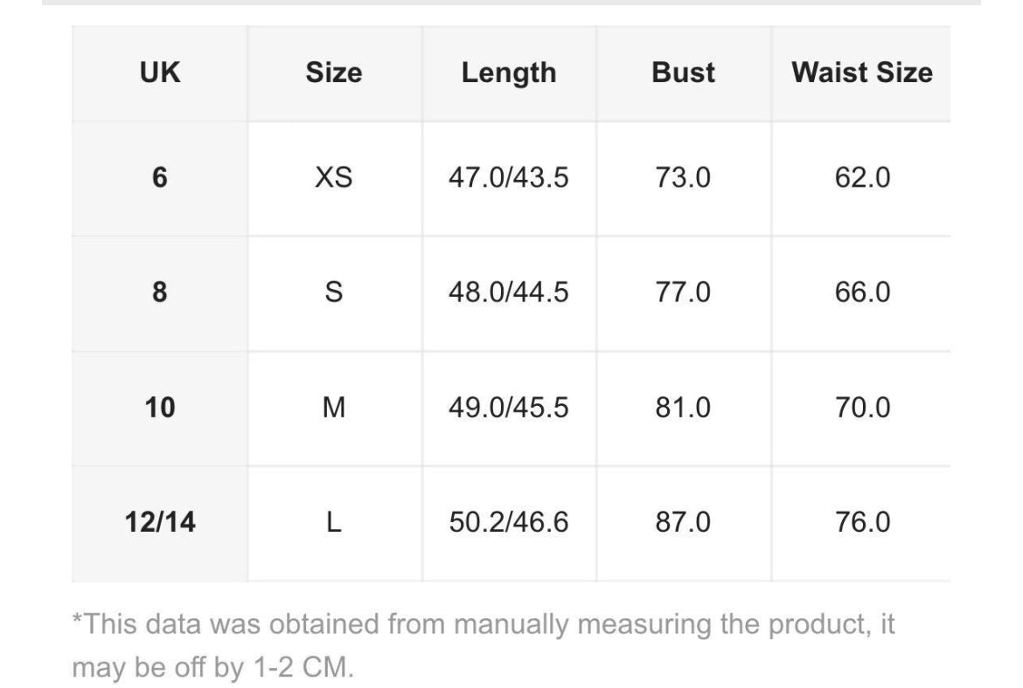1023x688 pixels.
Task: Click the UK column header
Action: pyautogui.click(x=159, y=72)
